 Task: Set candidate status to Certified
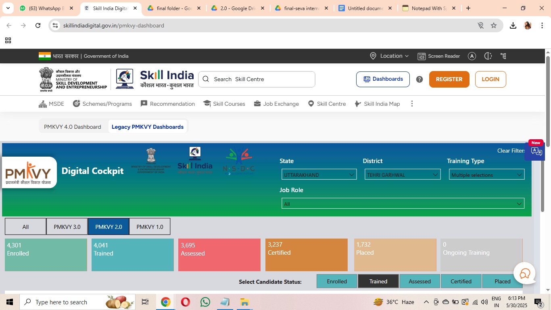[461, 281]
